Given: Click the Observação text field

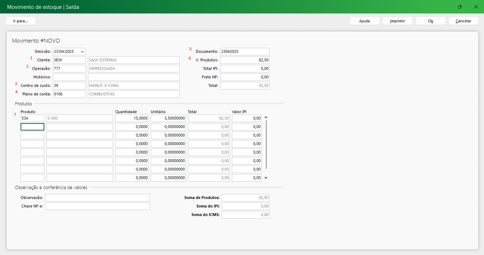Looking at the screenshot, I should pos(97,198).
